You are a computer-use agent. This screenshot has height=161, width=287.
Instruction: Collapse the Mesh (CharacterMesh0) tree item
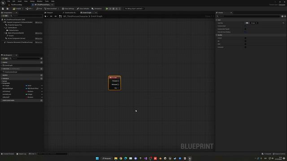4,33
